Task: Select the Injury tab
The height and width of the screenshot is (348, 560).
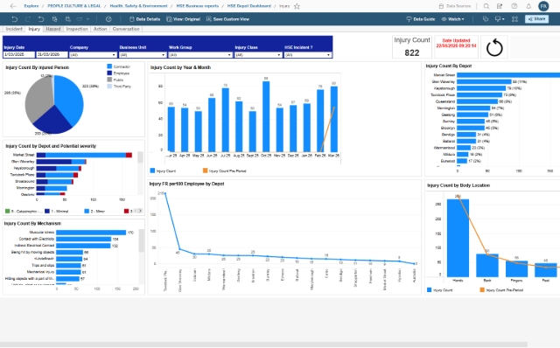Action: (34, 29)
